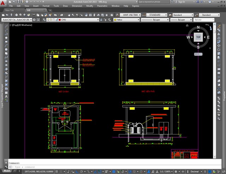This screenshot has width=226, height=174.
Task: Open the Dimension menu
Action: 77,6
